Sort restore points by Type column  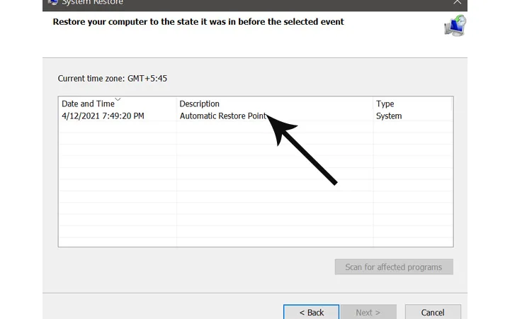click(385, 103)
